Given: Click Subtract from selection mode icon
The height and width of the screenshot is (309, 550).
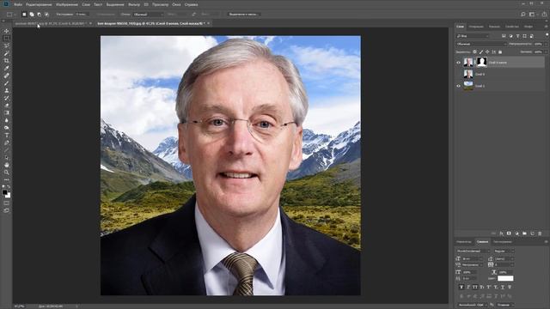Looking at the screenshot, I should click(x=39, y=15).
